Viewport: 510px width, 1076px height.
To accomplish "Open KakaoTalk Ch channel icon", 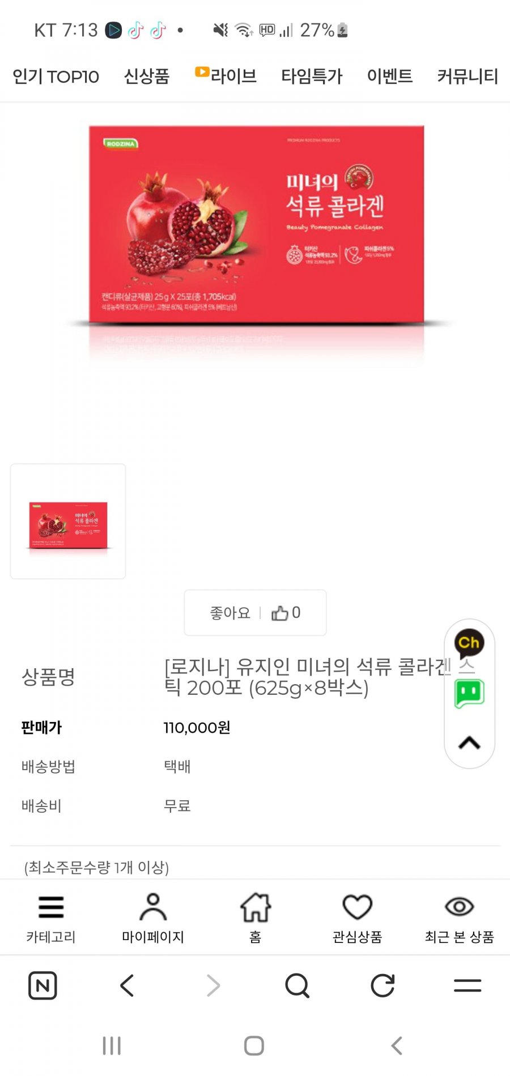I will [469, 644].
